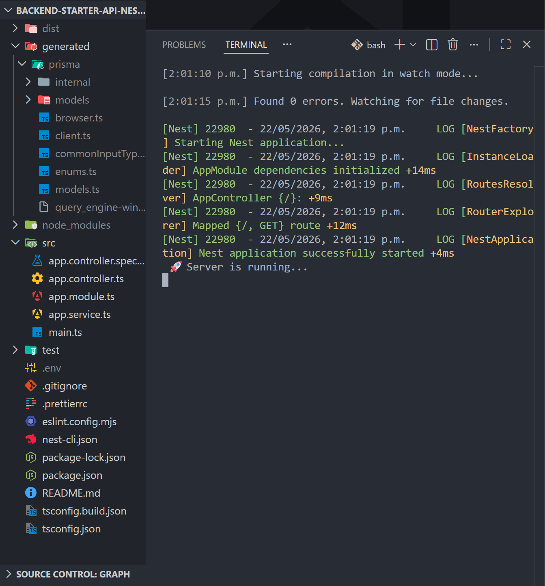This screenshot has height=586, width=545.
Task: Kill terminal with the trash icon
Action: 453,45
